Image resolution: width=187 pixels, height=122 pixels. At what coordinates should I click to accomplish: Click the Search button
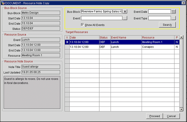[x=167, y=25]
